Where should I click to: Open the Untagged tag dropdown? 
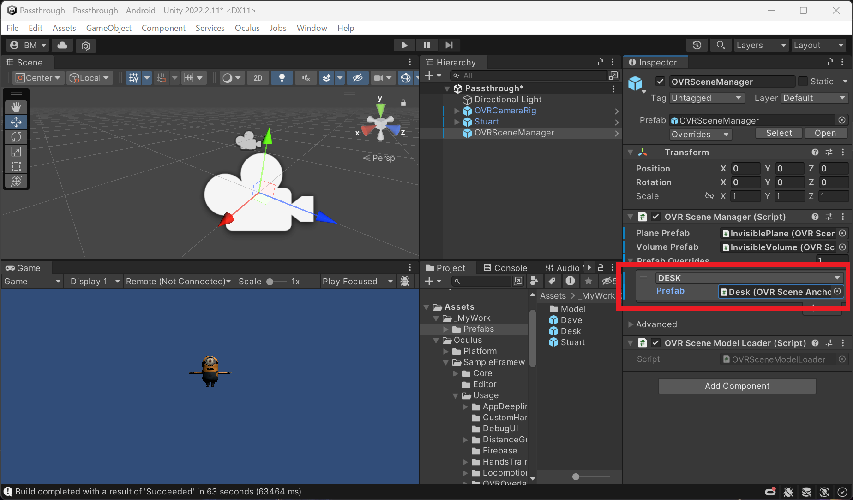click(707, 98)
